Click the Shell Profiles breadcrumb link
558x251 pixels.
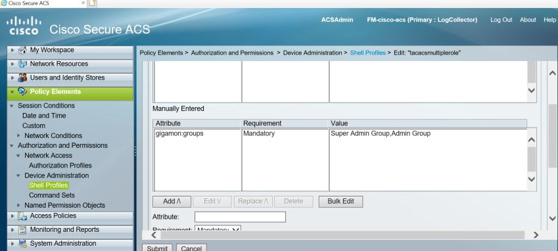click(x=368, y=53)
